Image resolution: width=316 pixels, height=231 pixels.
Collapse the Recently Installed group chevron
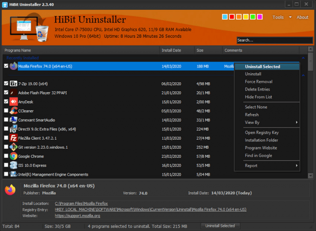[x=303, y=58]
